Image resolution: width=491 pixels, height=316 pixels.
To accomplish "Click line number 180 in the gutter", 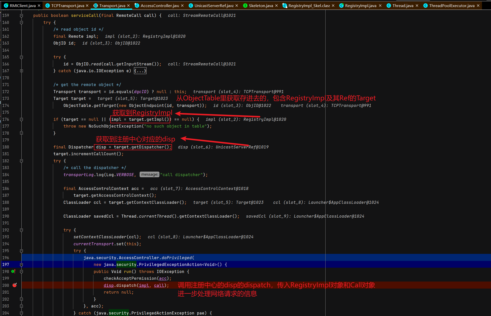I will pos(6,147).
